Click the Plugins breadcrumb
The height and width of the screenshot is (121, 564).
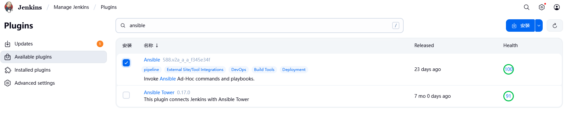tap(109, 7)
